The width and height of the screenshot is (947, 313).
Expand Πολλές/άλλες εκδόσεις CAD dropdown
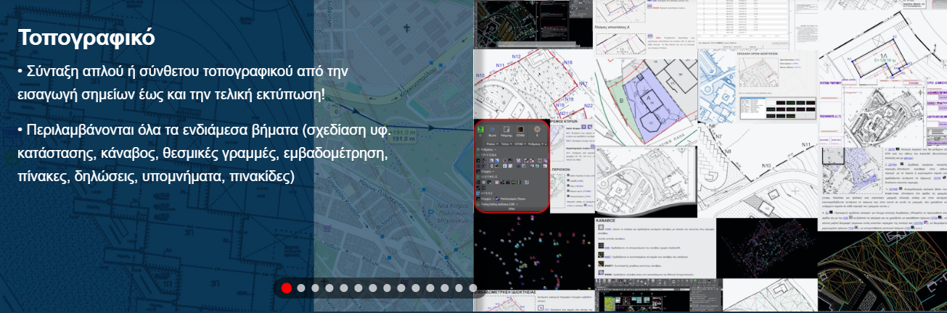pos(499,205)
